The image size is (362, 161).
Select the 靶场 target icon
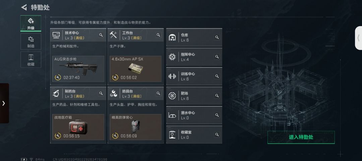tap(172, 96)
